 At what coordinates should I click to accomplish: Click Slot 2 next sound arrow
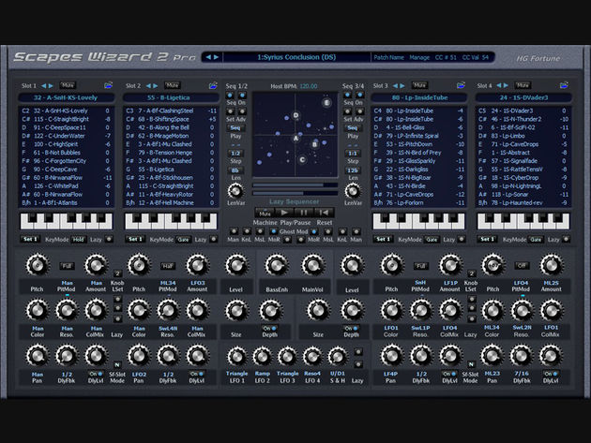pyautogui.click(x=156, y=86)
